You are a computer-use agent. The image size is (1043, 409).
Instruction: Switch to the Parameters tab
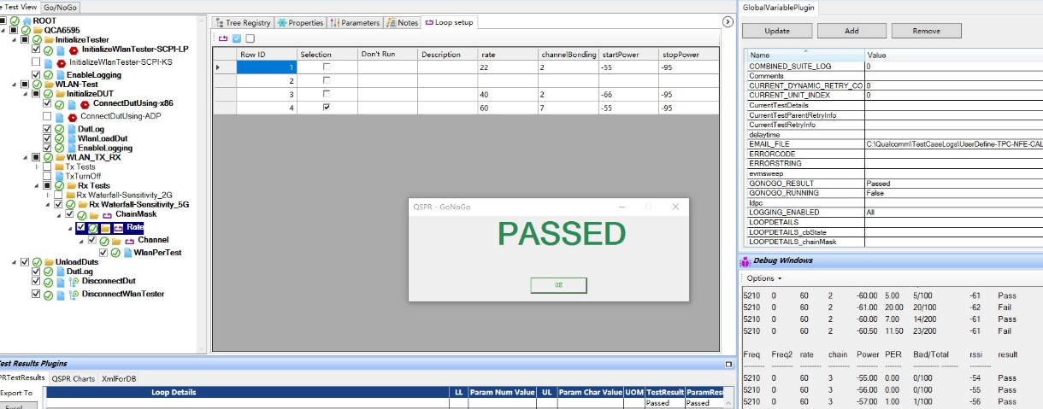pyautogui.click(x=355, y=23)
